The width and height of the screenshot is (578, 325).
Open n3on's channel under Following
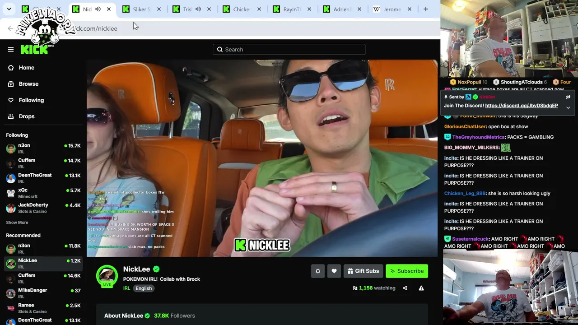(43, 149)
